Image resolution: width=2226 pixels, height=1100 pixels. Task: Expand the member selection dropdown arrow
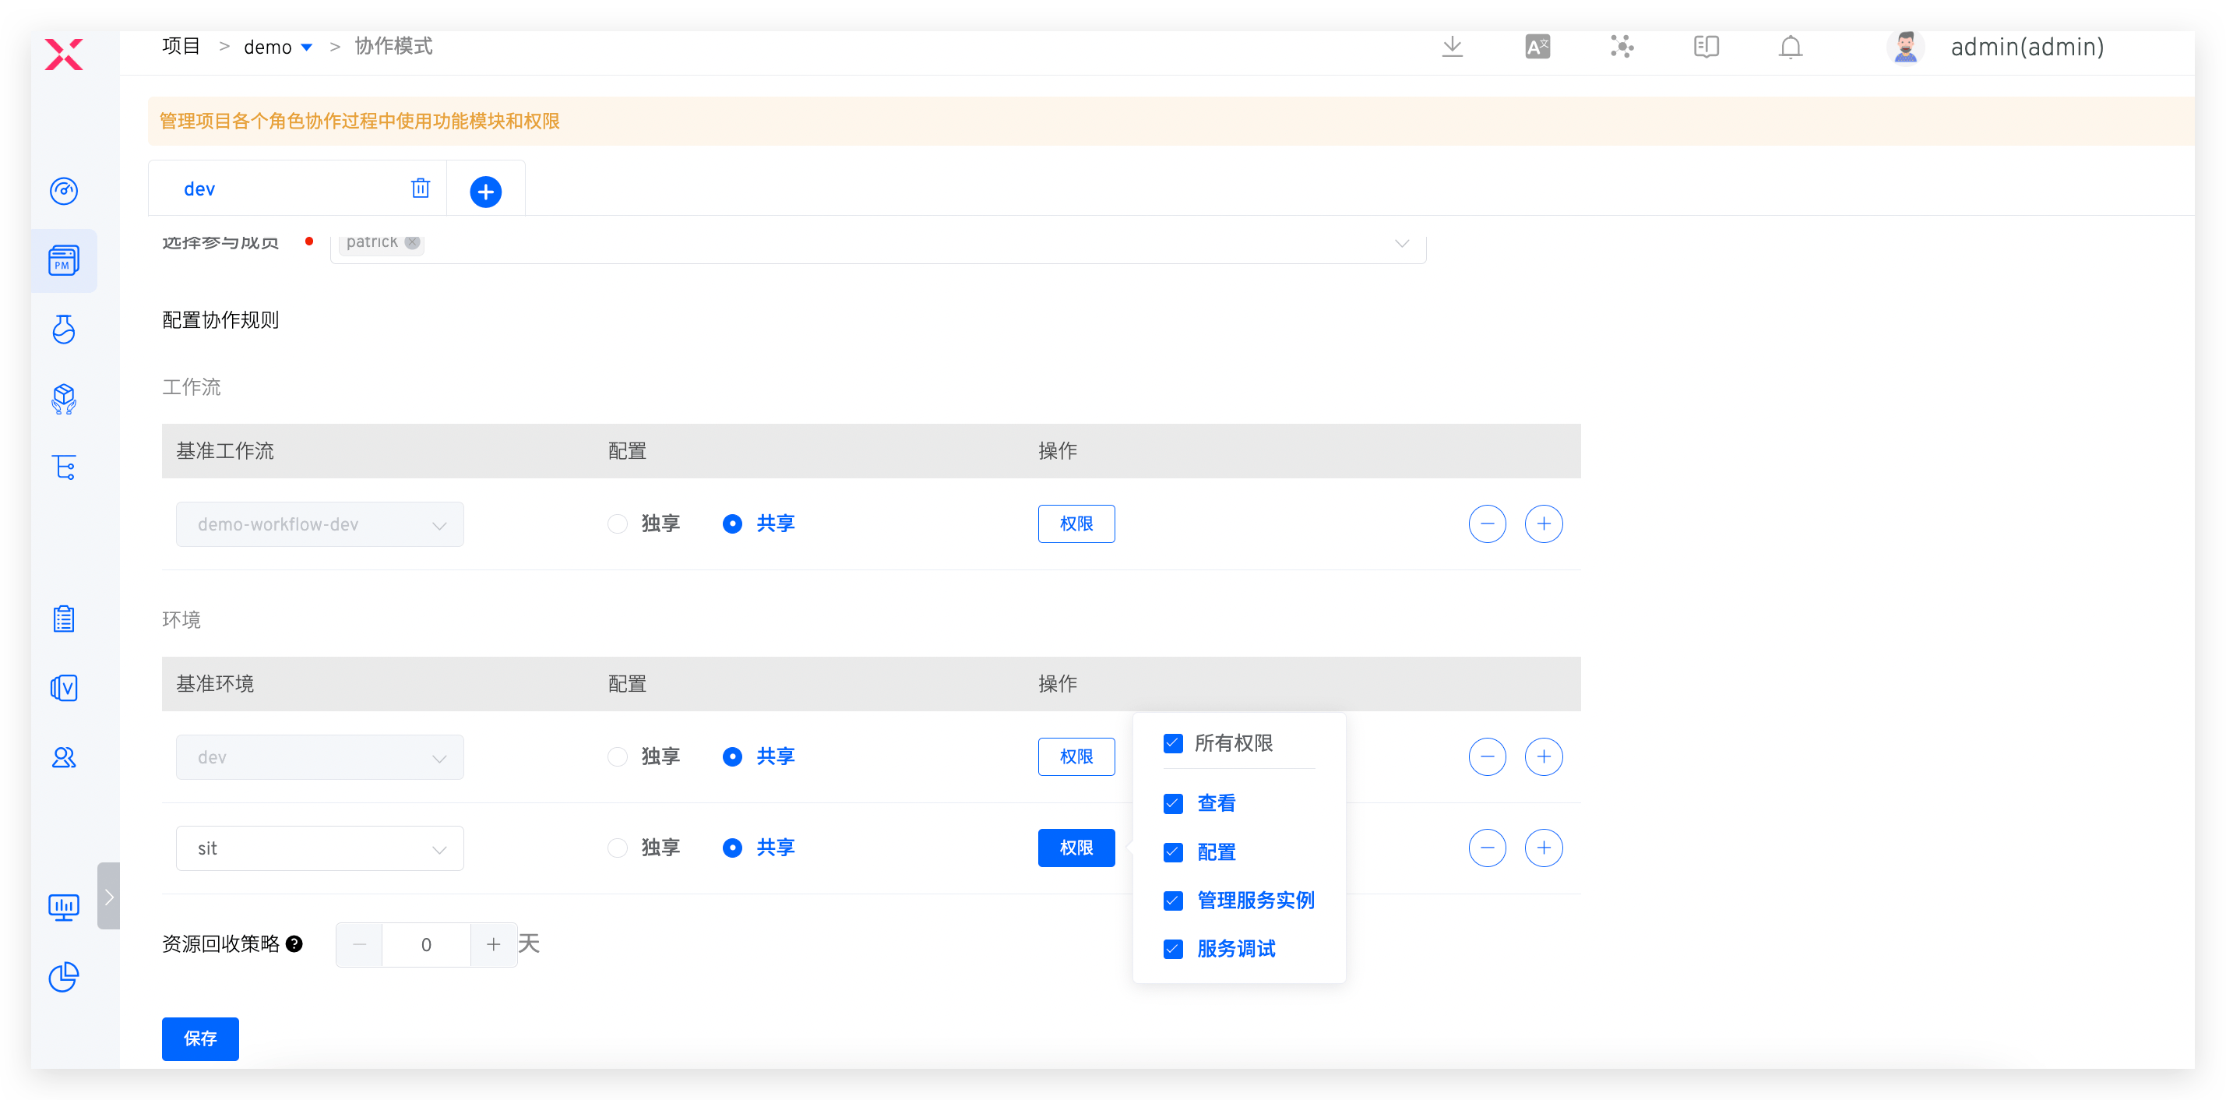[1402, 244]
